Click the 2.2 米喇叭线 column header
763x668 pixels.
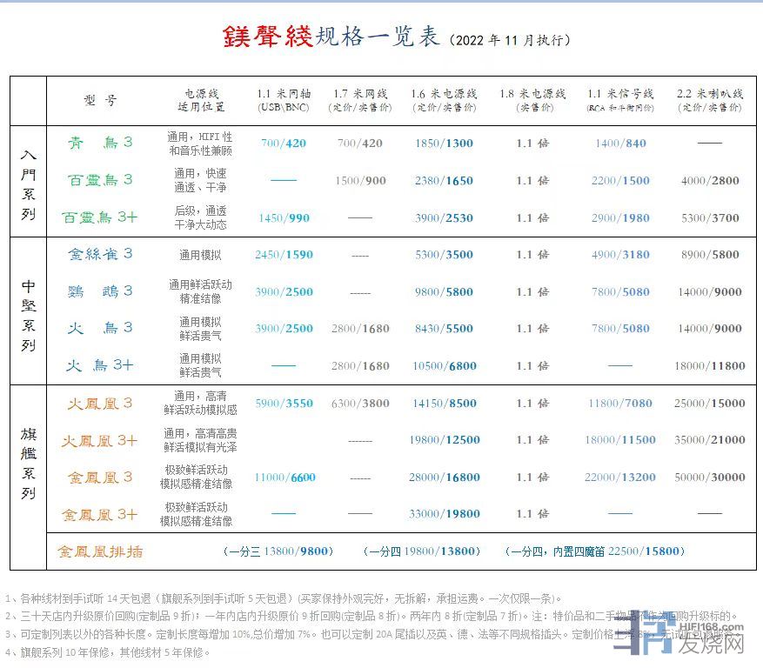pyautogui.click(x=709, y=100)
